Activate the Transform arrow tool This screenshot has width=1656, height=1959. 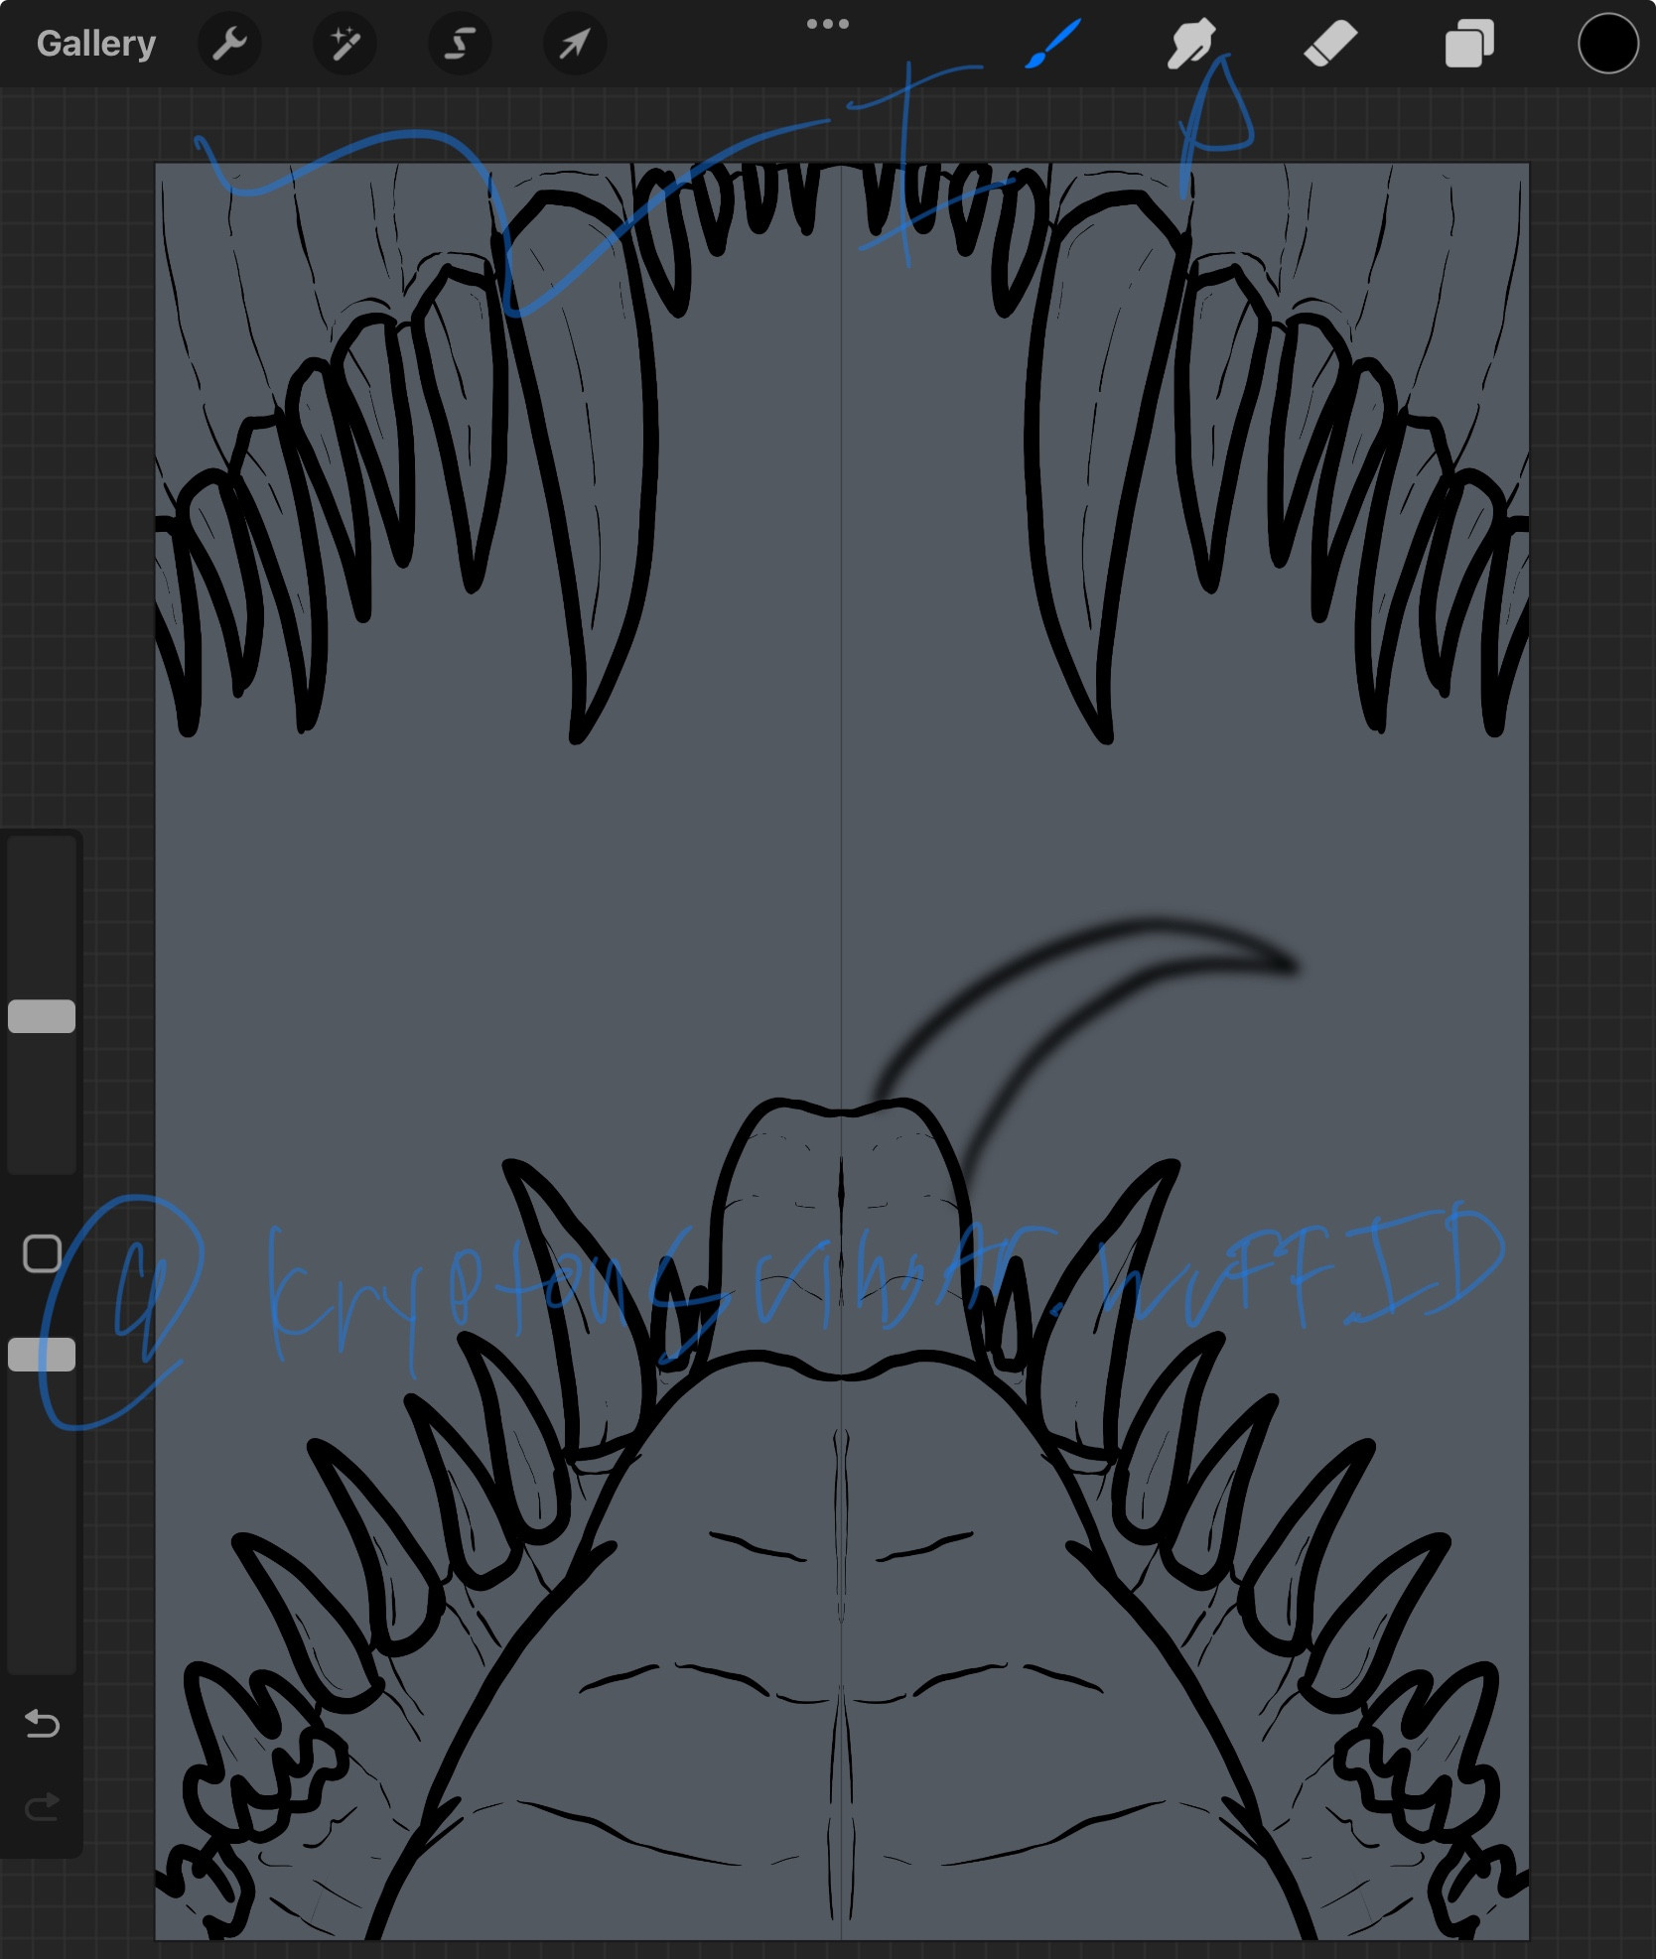pyautogui.click(x=575, y=44)
